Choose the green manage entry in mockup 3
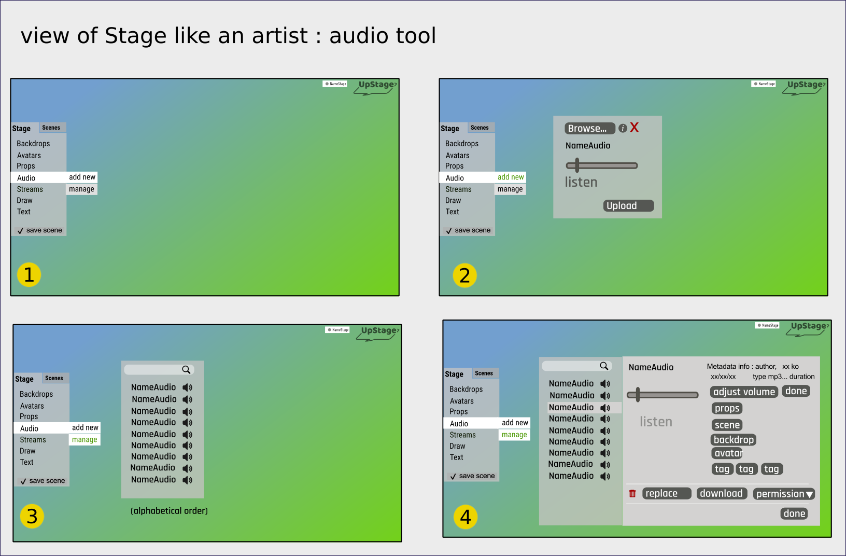Screen dimensions: 846x556 coord(84,439)
